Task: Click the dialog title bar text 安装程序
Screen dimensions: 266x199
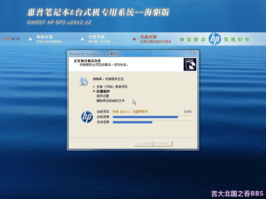Action: pyautogui.click(x=113, y=54)
